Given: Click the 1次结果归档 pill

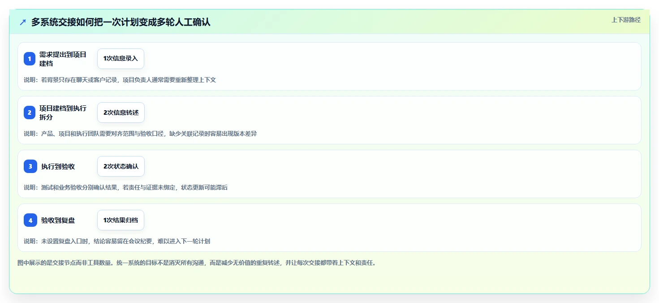Looking at the screenshot, I should 121,220.
